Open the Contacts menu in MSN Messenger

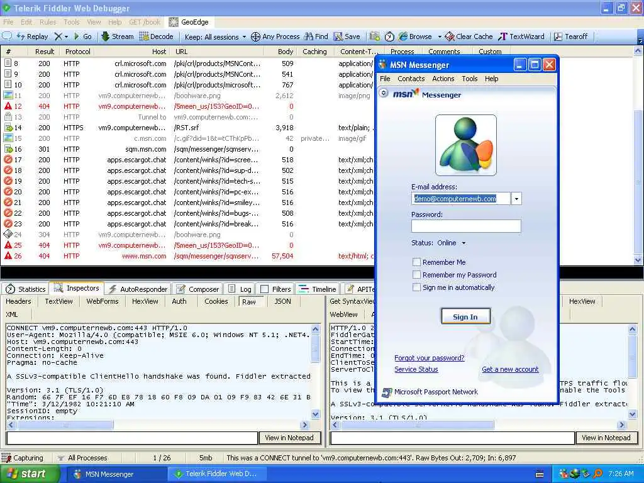tap(411, 79)
